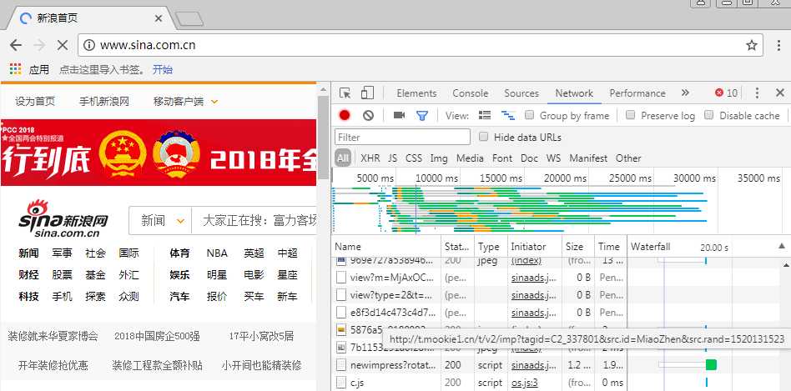The image size is (791, 391).
Task: Click the 2018 banner image
Action: (159, 153)
